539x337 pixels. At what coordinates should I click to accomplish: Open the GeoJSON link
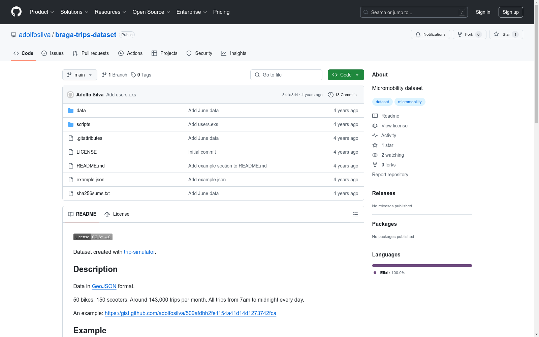(104, 286)
